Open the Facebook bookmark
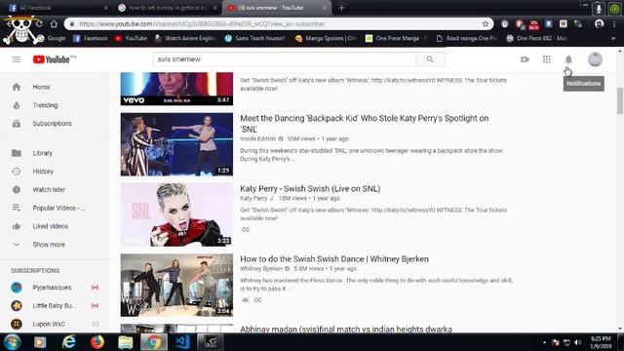 [x=91, y=38]
